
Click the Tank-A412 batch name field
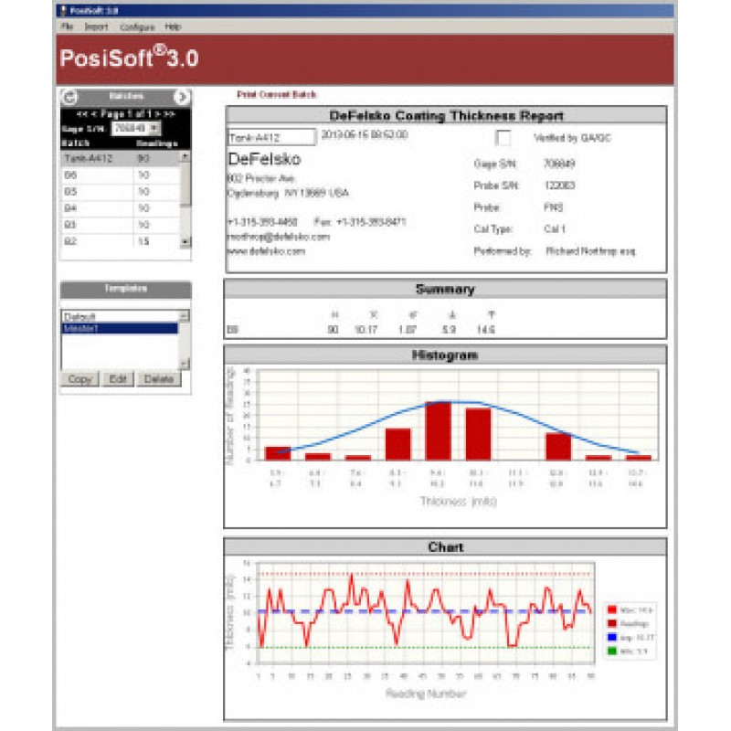click(x=270, y=136)
